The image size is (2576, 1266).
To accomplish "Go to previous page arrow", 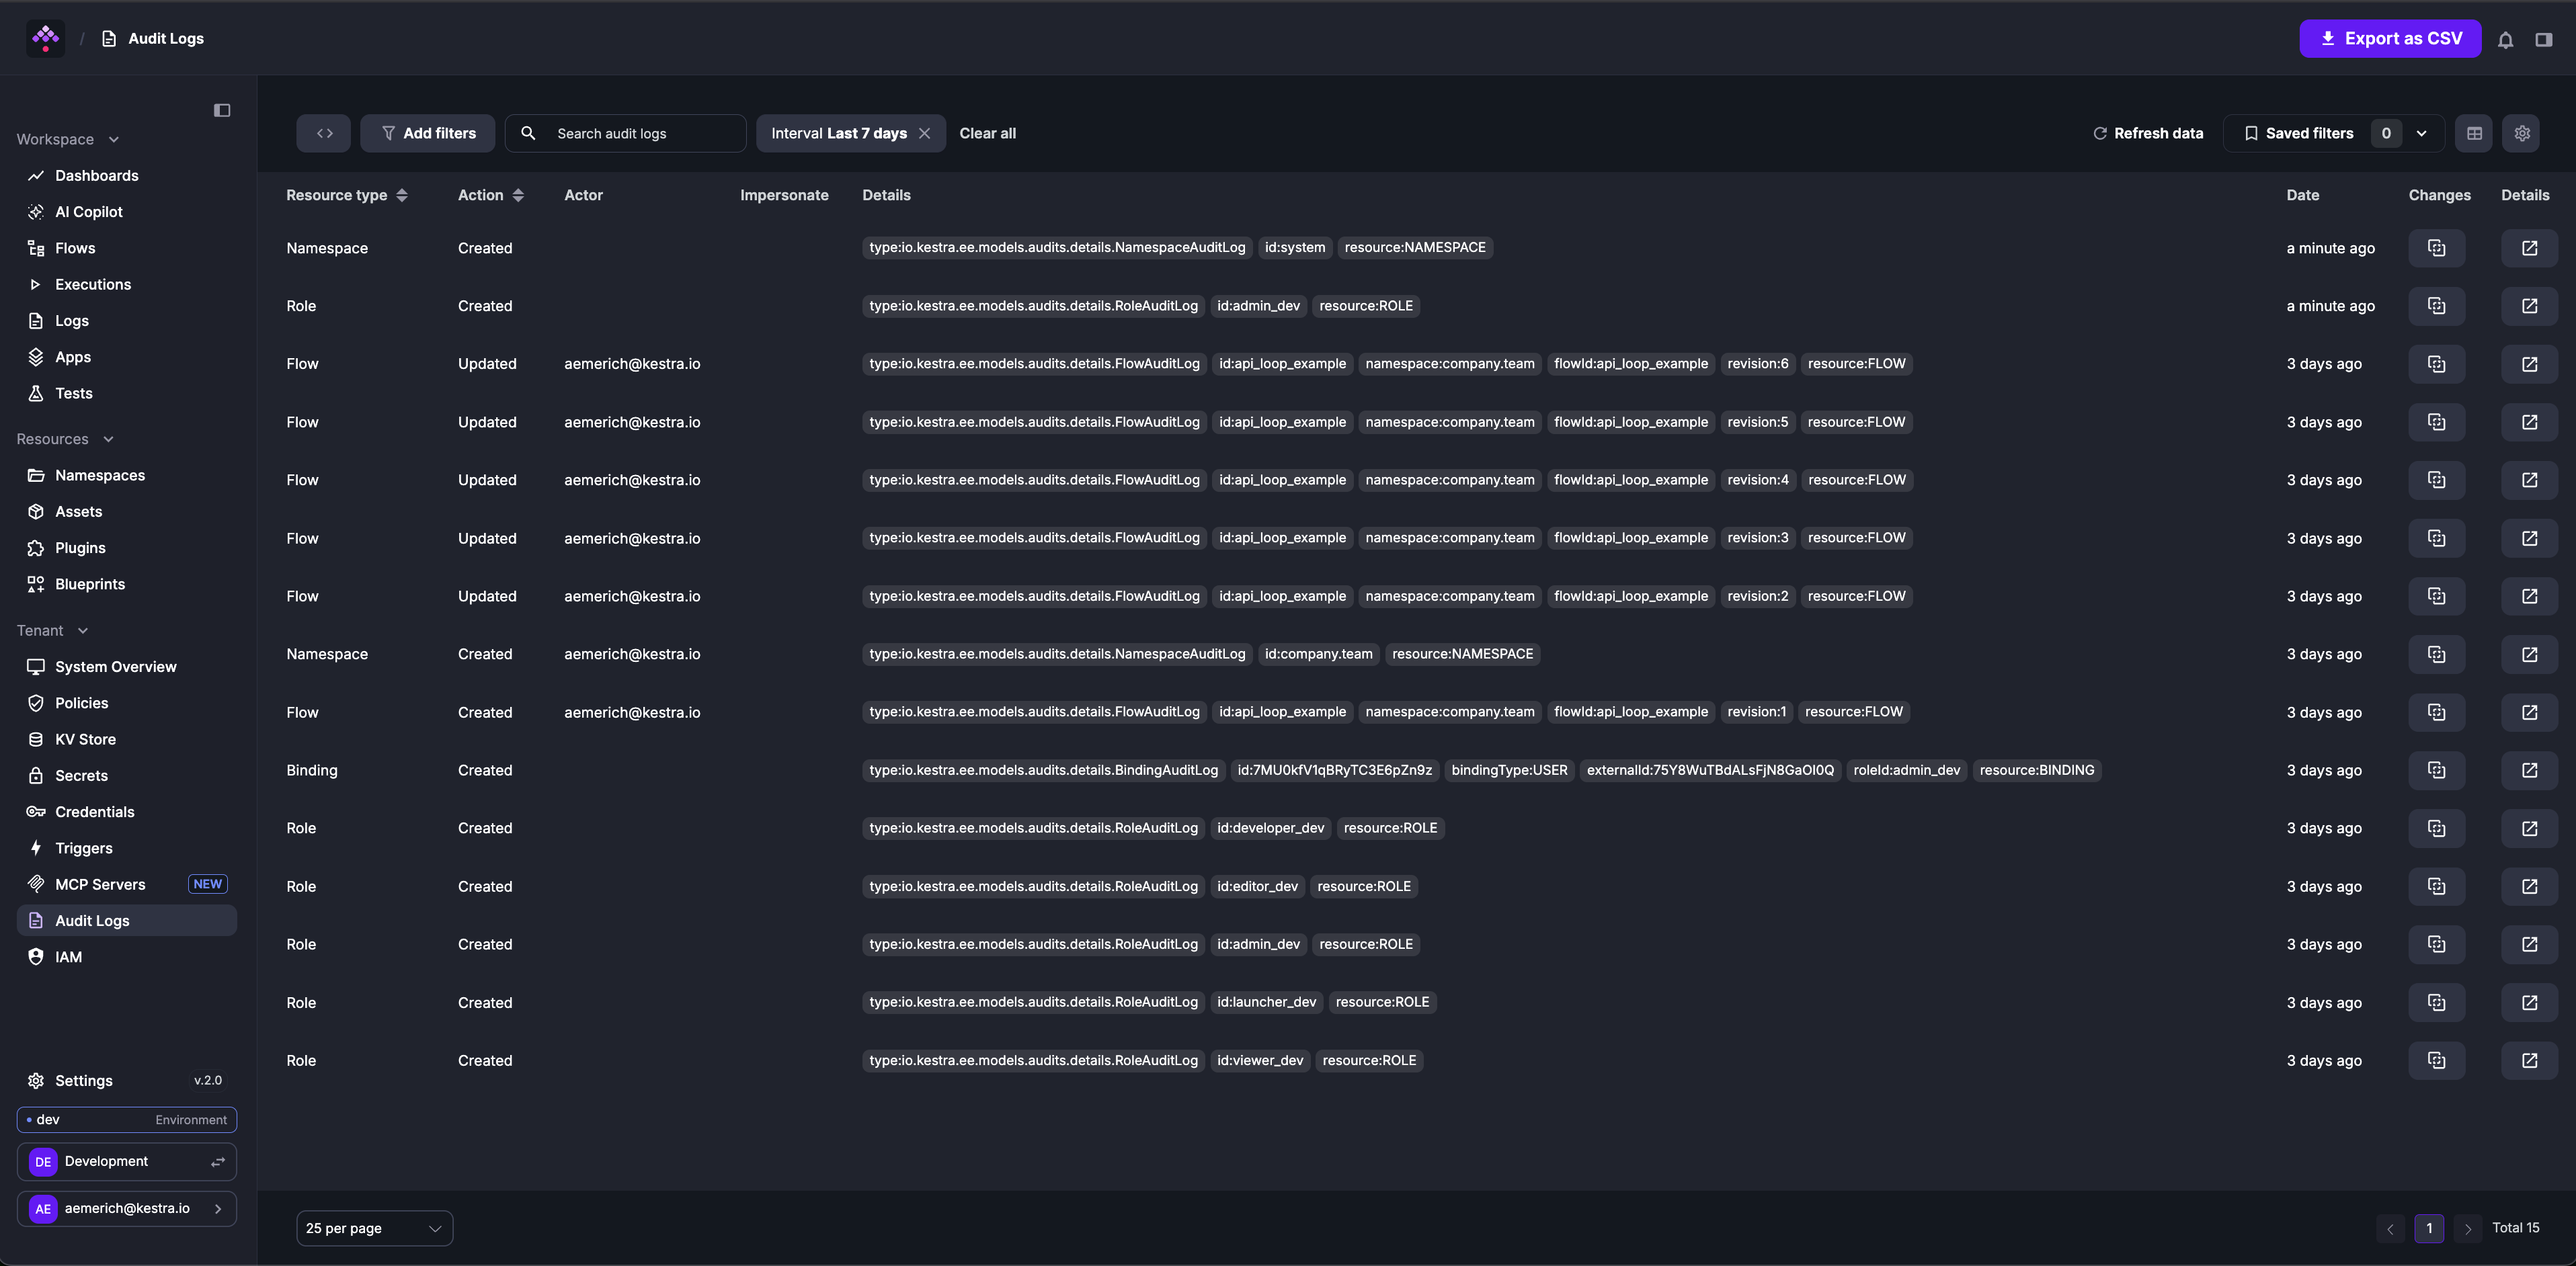I will point(2390,1228).
